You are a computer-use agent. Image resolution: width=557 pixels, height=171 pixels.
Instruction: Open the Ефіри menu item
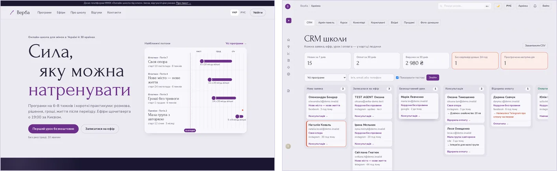61,13
